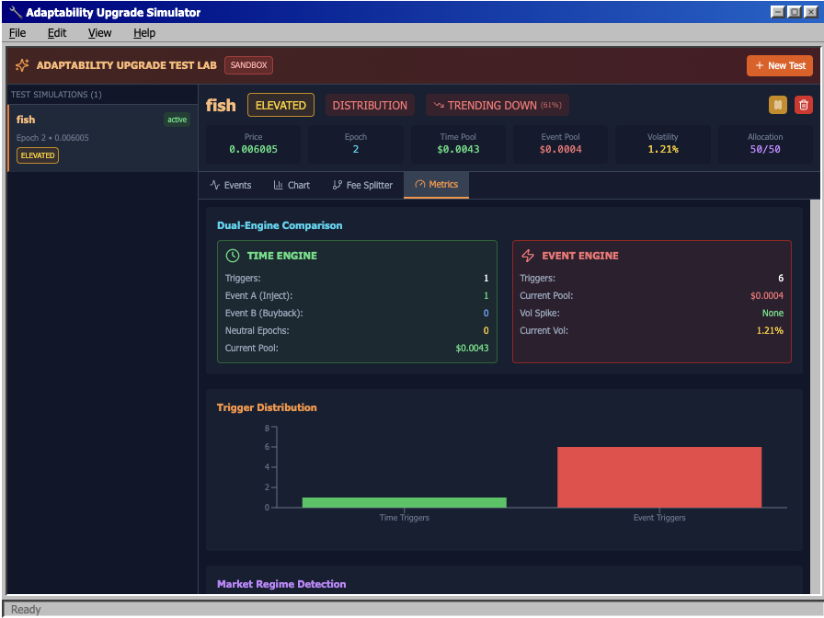Click the Time Triggers axis label

[404, 518]
